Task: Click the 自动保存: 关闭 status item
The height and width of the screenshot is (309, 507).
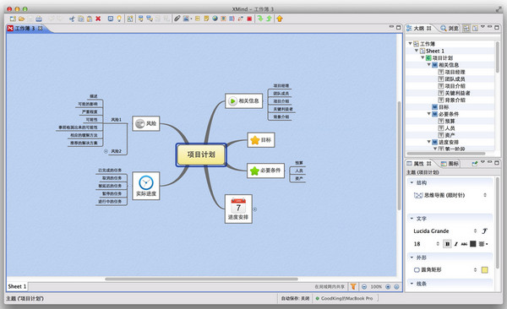Action: pos(295,298)
